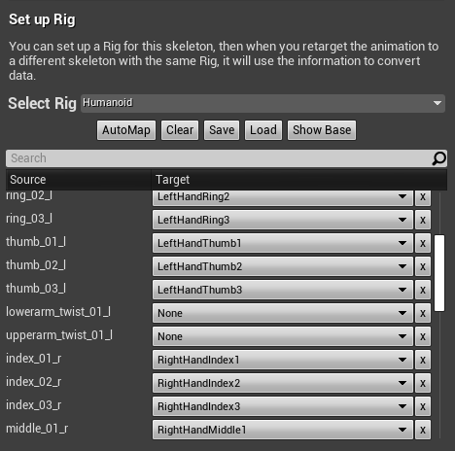Clear the mapping for ring_03_l row
This screenshot has width=455, height=451.
coord(423,220)
